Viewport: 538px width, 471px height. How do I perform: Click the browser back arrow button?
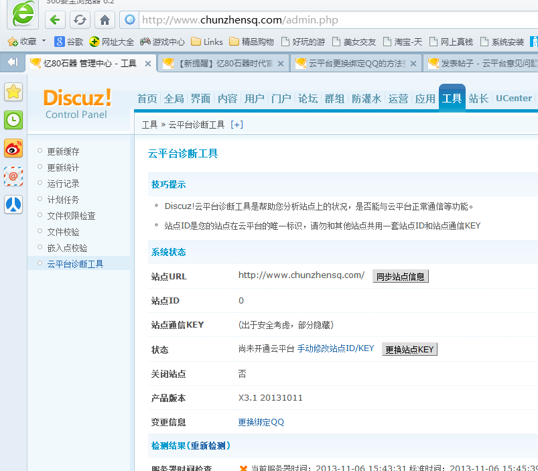(55, 20)
